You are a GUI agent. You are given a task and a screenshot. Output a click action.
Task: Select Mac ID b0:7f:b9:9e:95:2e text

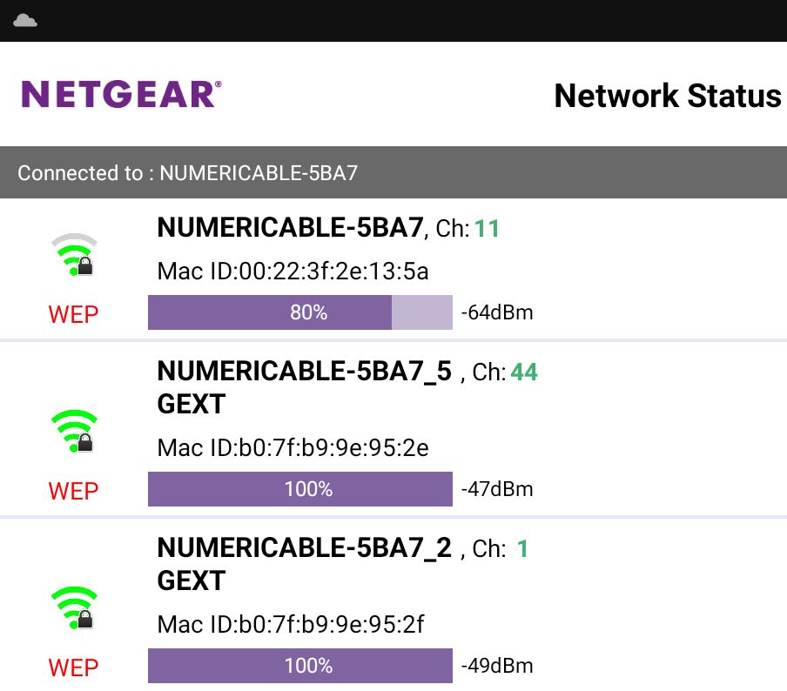293,447
